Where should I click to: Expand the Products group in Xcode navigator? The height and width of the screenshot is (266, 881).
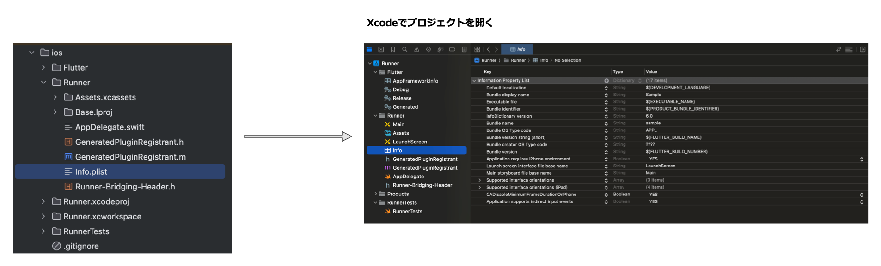click(376, 194)
